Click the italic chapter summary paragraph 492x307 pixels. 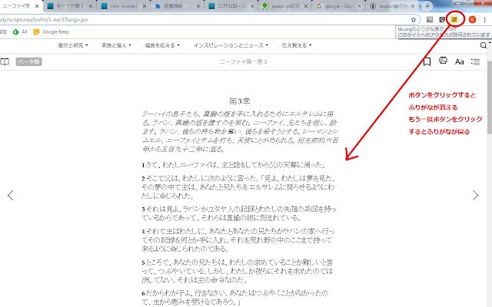[240, 131]
